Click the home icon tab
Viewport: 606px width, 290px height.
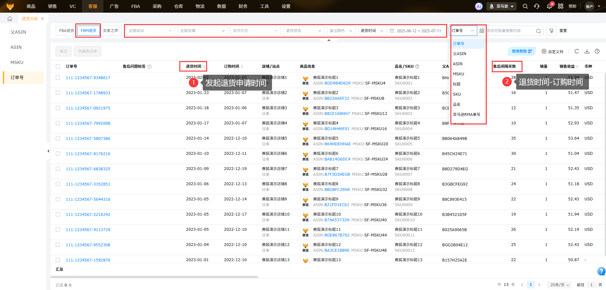[10, 19]
